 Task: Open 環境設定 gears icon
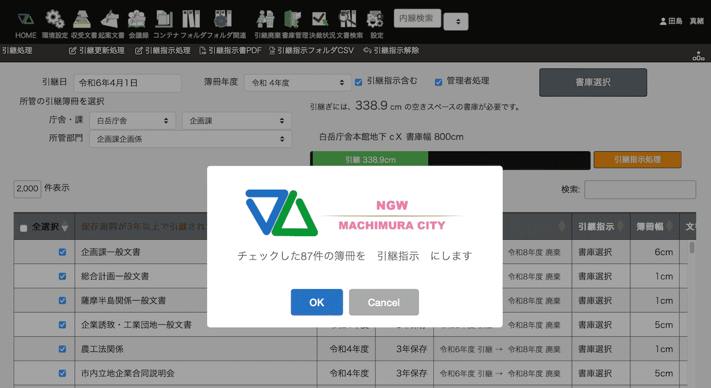click(54, 19)
